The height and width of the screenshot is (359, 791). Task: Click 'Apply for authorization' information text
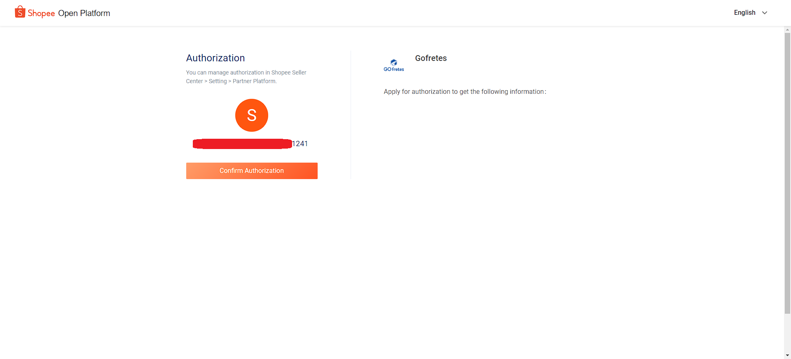click(x=465, y=91)
